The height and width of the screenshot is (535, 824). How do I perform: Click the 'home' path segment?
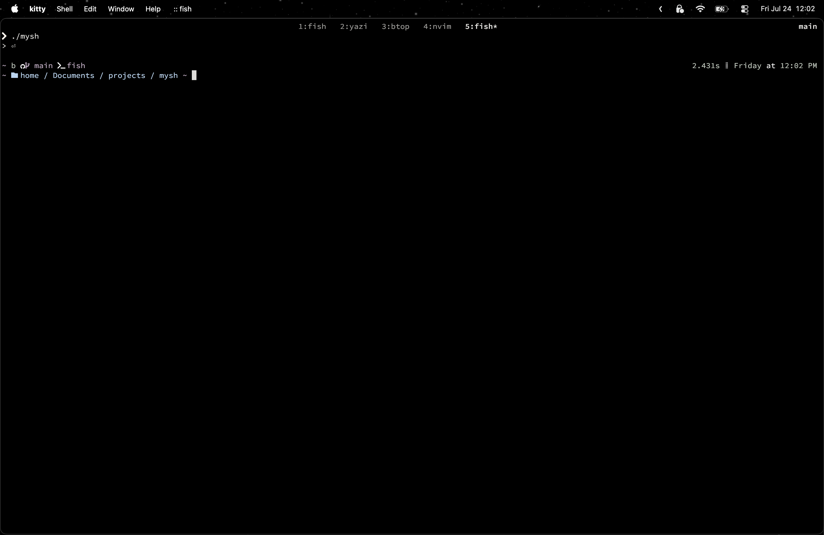(x=29, y=75)
